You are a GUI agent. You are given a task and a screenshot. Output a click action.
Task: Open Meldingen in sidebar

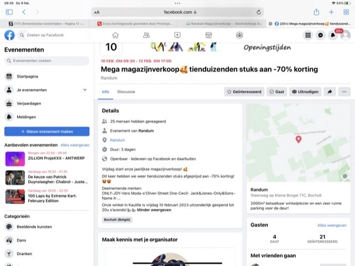pos(47,117)
